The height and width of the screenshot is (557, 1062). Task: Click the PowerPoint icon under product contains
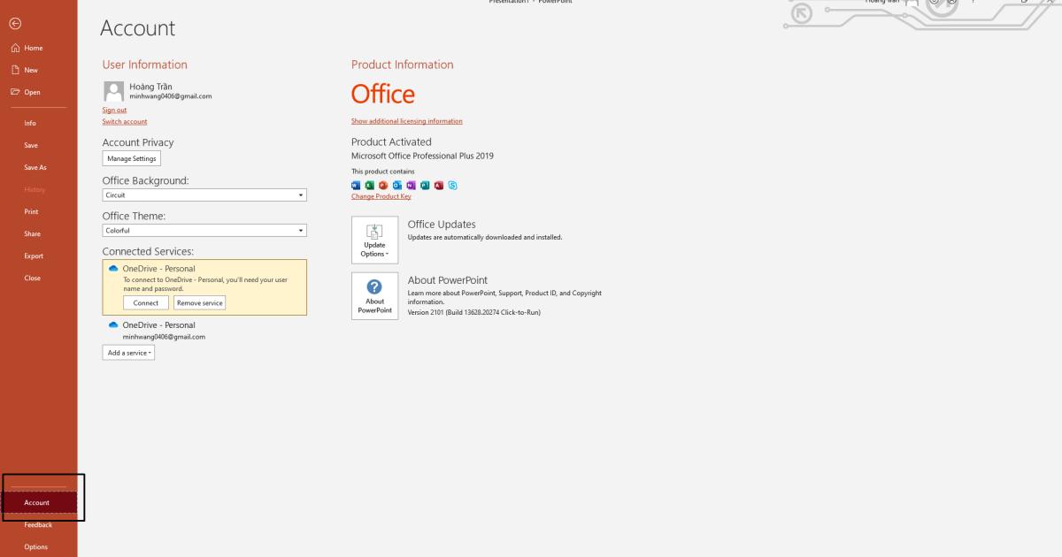click(x=381, y=186)
